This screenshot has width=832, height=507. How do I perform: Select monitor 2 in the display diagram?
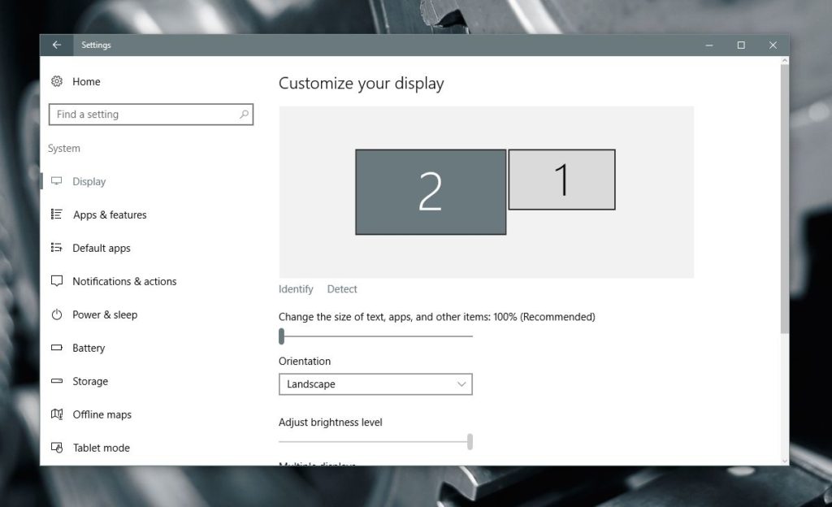pos(431,190)
